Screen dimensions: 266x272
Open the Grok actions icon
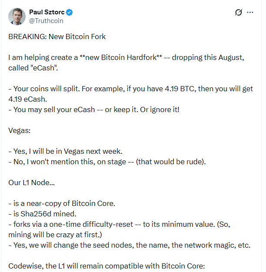pyautogui.click(x=238, y=13)
